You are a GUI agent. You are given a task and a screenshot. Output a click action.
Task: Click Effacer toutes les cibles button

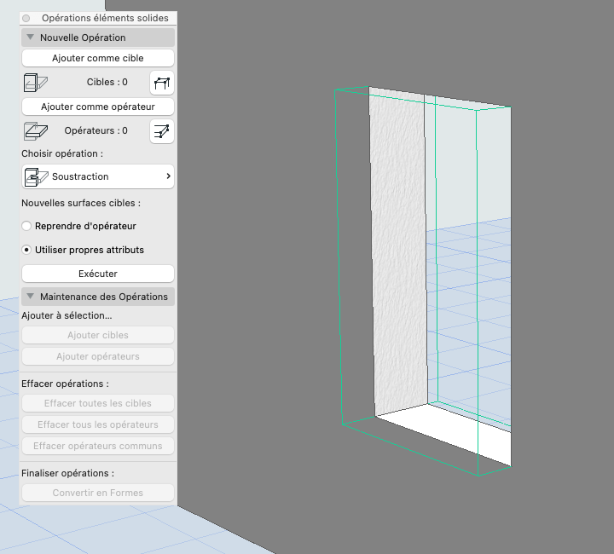point(98,403)
